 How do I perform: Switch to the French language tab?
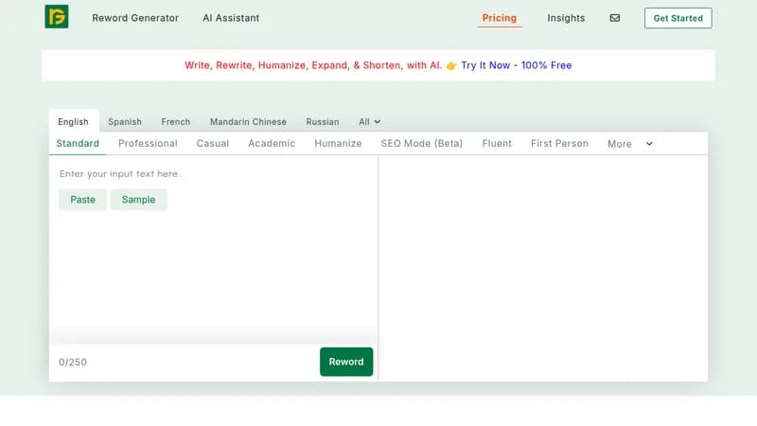[176, 122]
